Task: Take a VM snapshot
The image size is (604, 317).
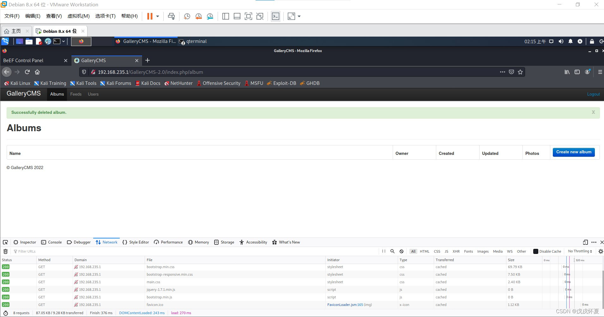Action: (187, 16)
